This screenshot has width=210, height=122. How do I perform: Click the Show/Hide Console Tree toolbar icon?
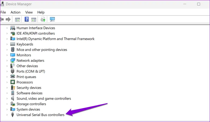click(17, 19)
